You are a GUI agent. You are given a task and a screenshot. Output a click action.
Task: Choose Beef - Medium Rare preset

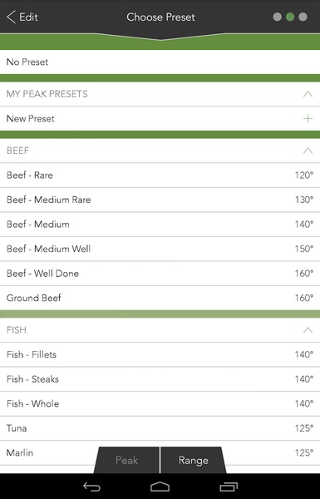(x=160, y=200)
